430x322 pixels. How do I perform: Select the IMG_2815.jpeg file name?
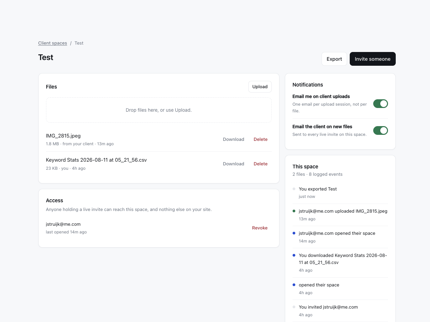(63, 136)
